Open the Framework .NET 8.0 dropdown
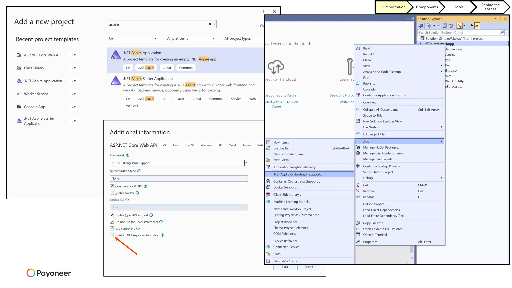 tap(179, 163)
